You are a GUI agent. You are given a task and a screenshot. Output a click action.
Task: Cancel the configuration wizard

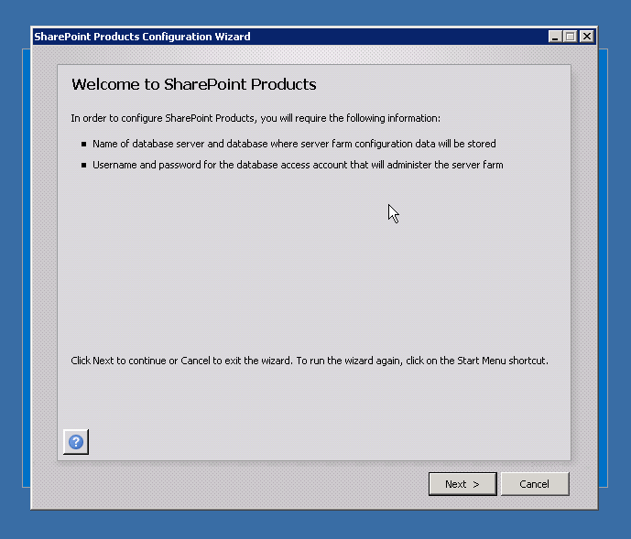click(x=535, y=484)
